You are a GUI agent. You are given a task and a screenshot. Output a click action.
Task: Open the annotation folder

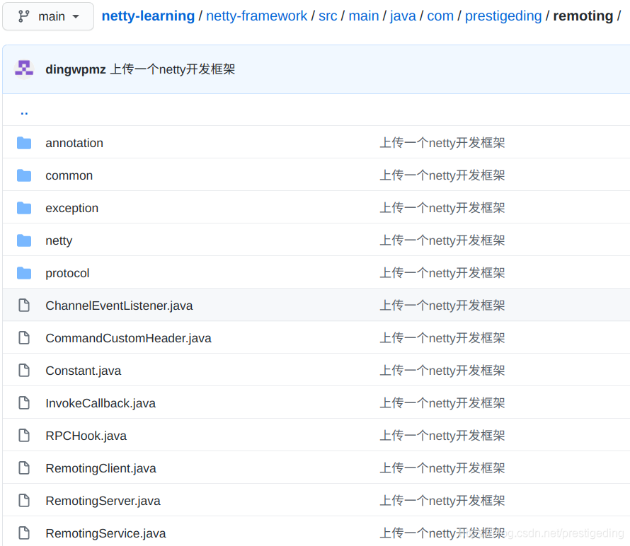74,143
